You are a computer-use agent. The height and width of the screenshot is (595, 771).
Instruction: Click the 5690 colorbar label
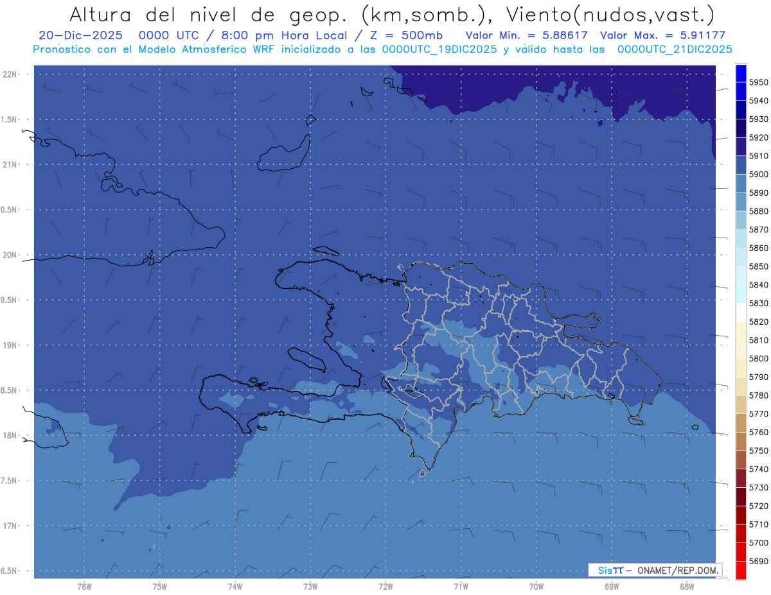(x=758, y=561)
